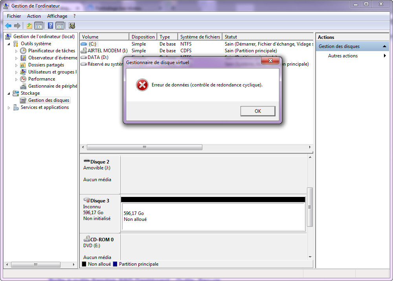Screen dimensions: 393x281
Task: Toggle the Action pane toolbar icon
Action: 60,26
